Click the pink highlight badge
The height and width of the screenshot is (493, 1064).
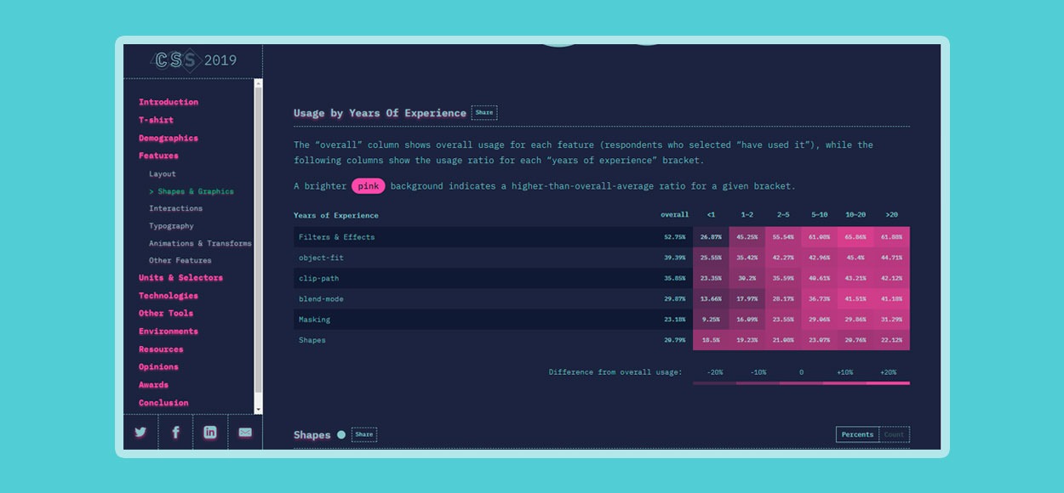pos(369,186)
